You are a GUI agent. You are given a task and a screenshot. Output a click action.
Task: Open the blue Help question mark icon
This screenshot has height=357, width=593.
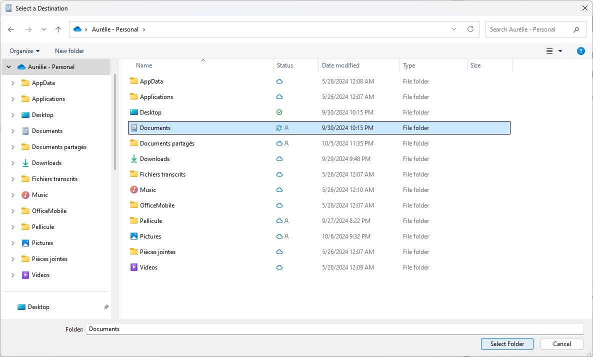[x=580, y=51]
